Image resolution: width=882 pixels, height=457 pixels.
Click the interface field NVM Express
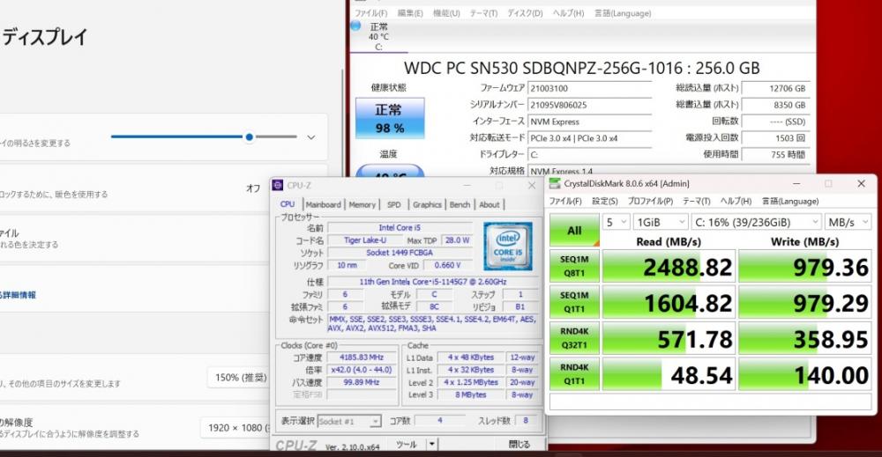[x=589, y=122]
